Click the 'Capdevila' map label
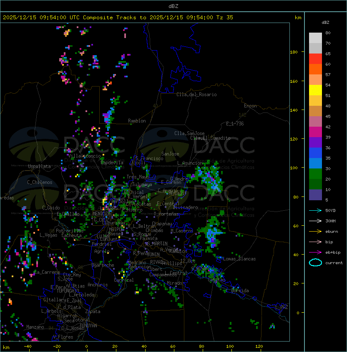 click(x=112, y=163)
